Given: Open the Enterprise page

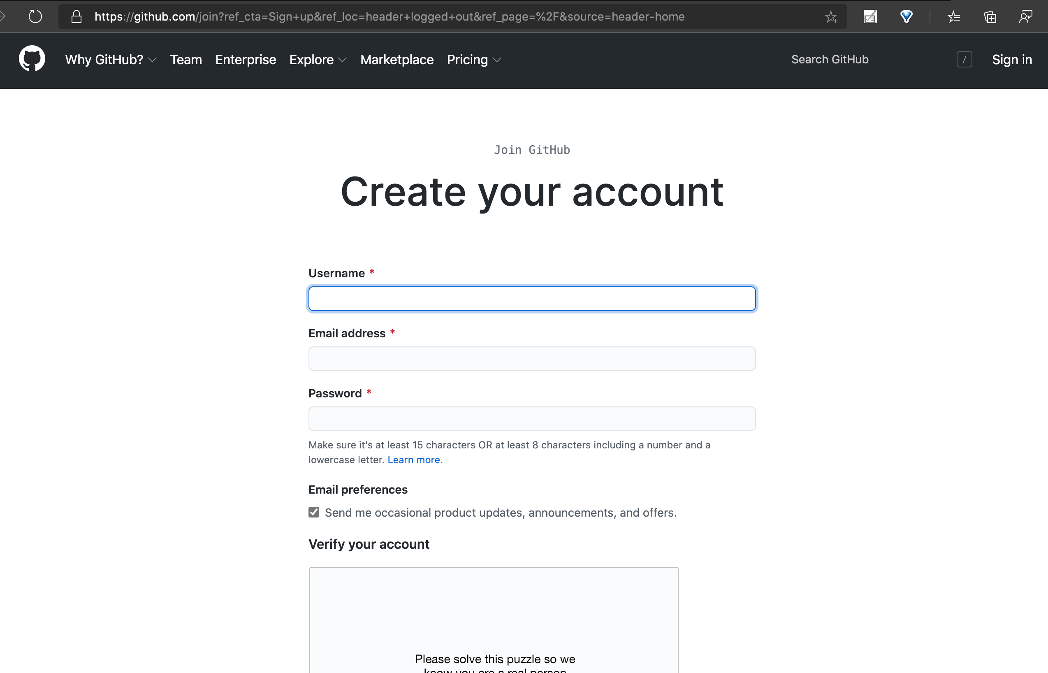Looking at the screenshot, I should (246, 59).
